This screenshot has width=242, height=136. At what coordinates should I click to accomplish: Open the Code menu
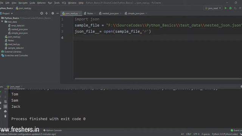(32, 3)
